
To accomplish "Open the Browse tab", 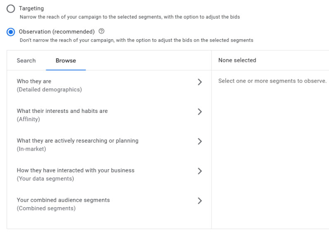I will 66,60.
